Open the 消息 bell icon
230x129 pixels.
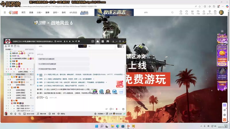[x=204, y=12]
